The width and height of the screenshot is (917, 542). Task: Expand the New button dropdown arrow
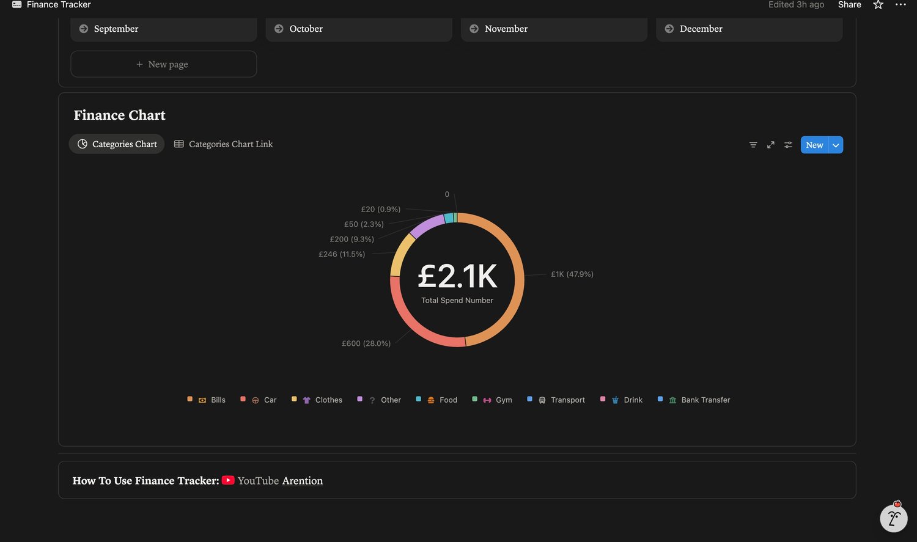point(836,145)
